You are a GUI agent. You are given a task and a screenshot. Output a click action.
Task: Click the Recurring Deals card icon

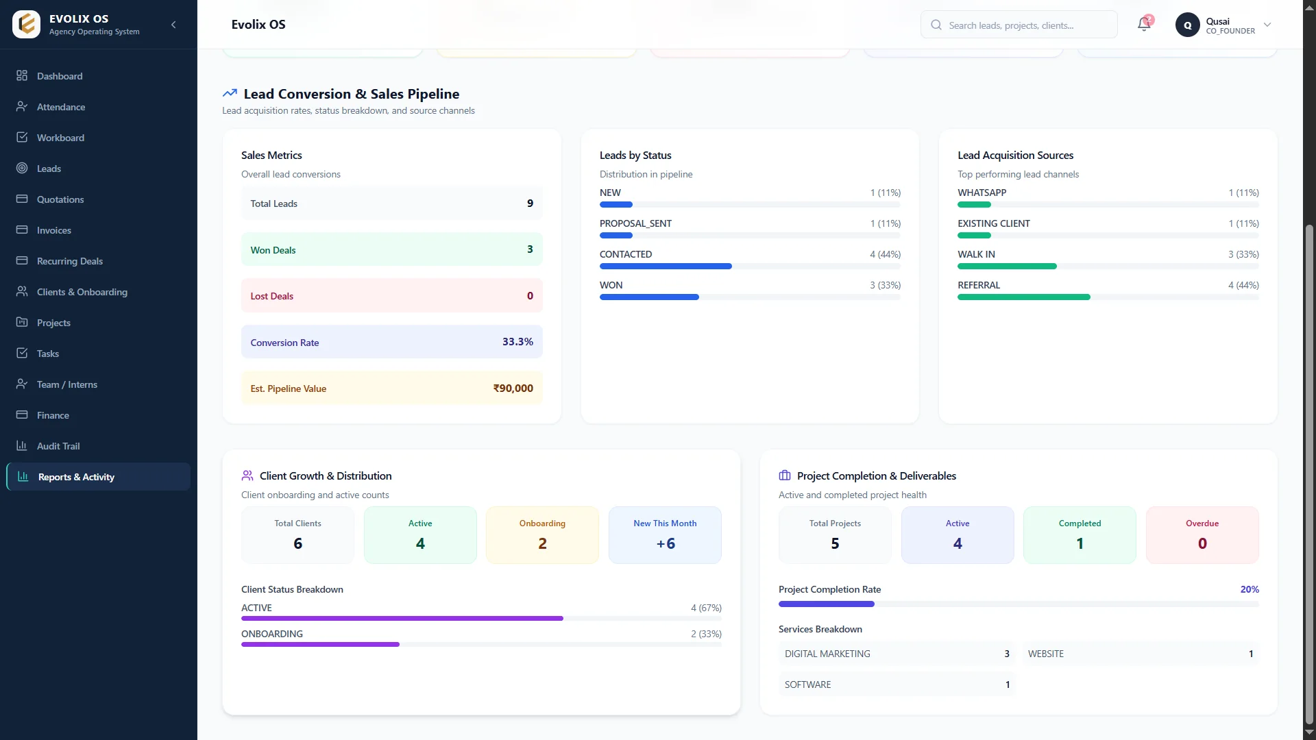pos(22,260)
